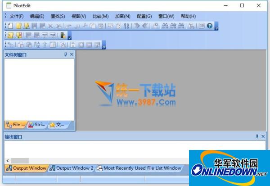Click the minus collapse icon
The image size is (270, 186).
tap(89, 45)
